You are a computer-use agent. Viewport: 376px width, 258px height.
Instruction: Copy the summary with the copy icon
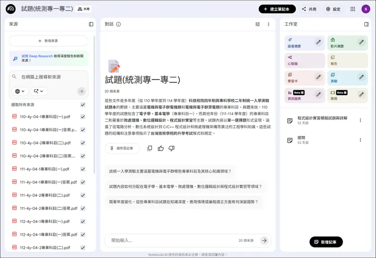coord(149,149)
